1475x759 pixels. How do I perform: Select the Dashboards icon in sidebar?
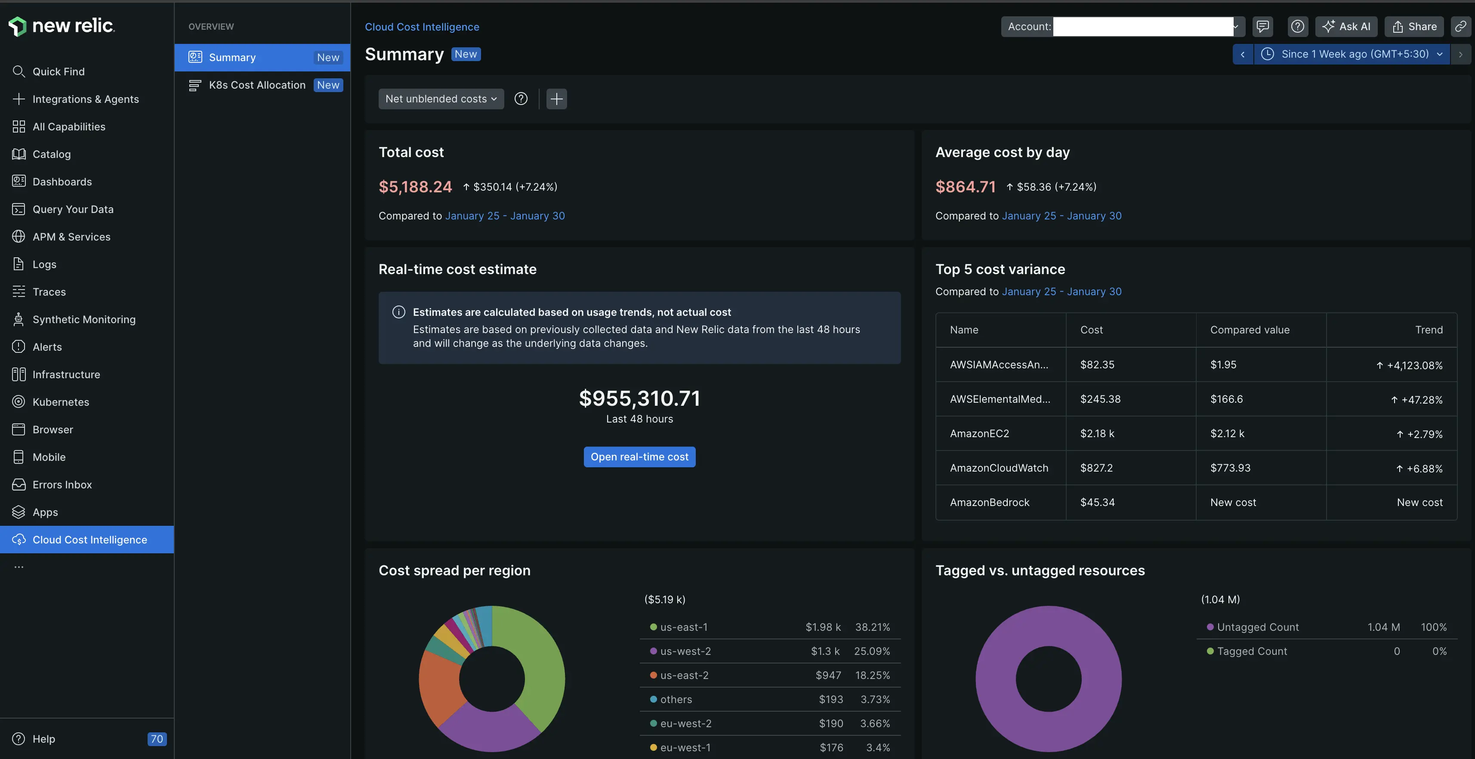tap(19, 182)
